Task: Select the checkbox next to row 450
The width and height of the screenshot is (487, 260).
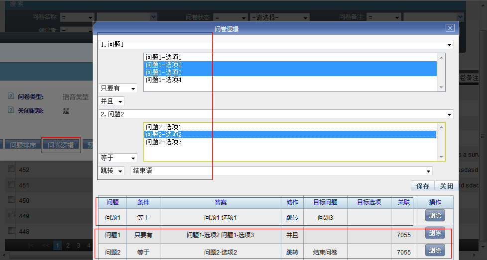Action: click(x=11, y=200)
